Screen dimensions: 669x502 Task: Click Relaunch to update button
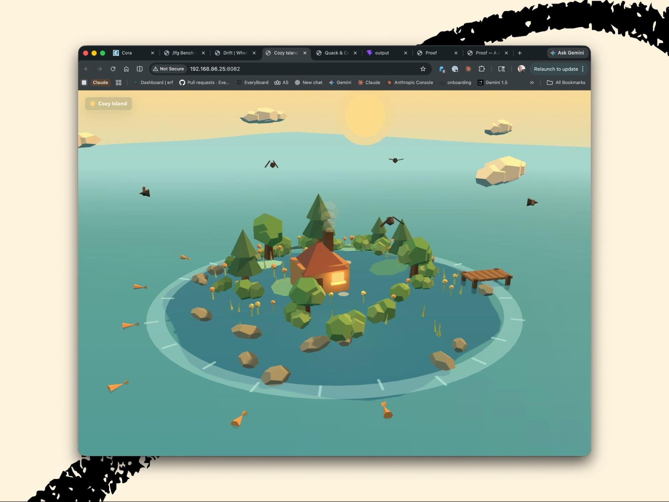(556, 69)
